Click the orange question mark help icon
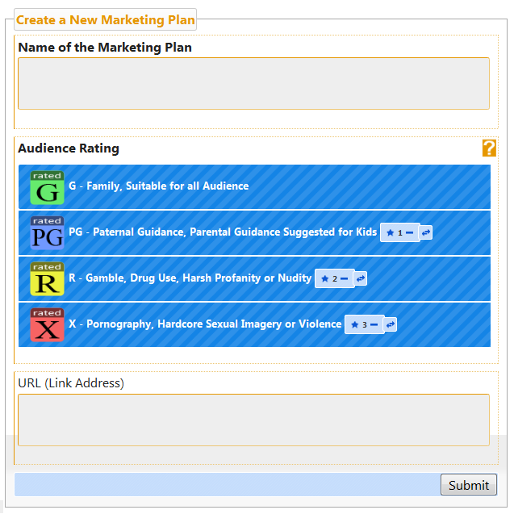514x514 pixels. coord(489,148)
